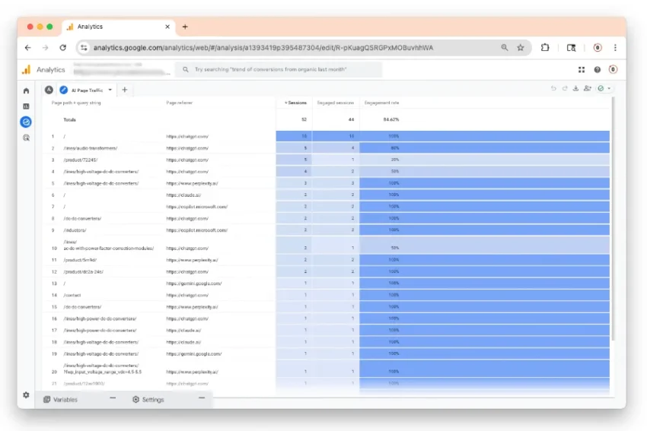Open account avatar in Analytics header
The width and height of the screenshot is (647, 431).
point(613,70)
